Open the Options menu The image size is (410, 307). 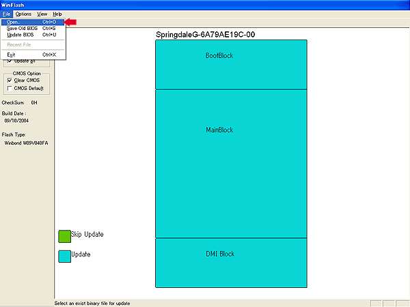[x=23, y=14]
